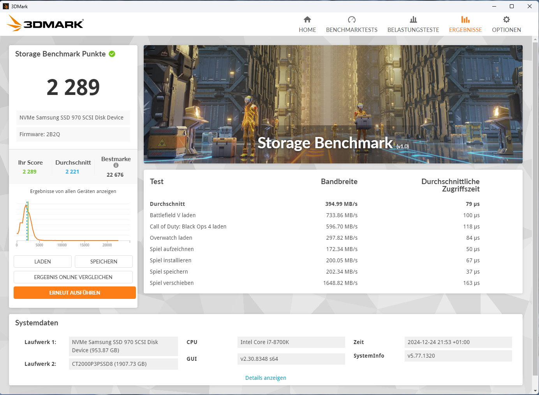Click the SPEICHERN button

pos(104,262)
